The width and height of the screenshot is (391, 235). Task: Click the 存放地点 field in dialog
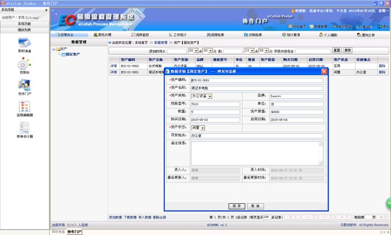[257, 136]
